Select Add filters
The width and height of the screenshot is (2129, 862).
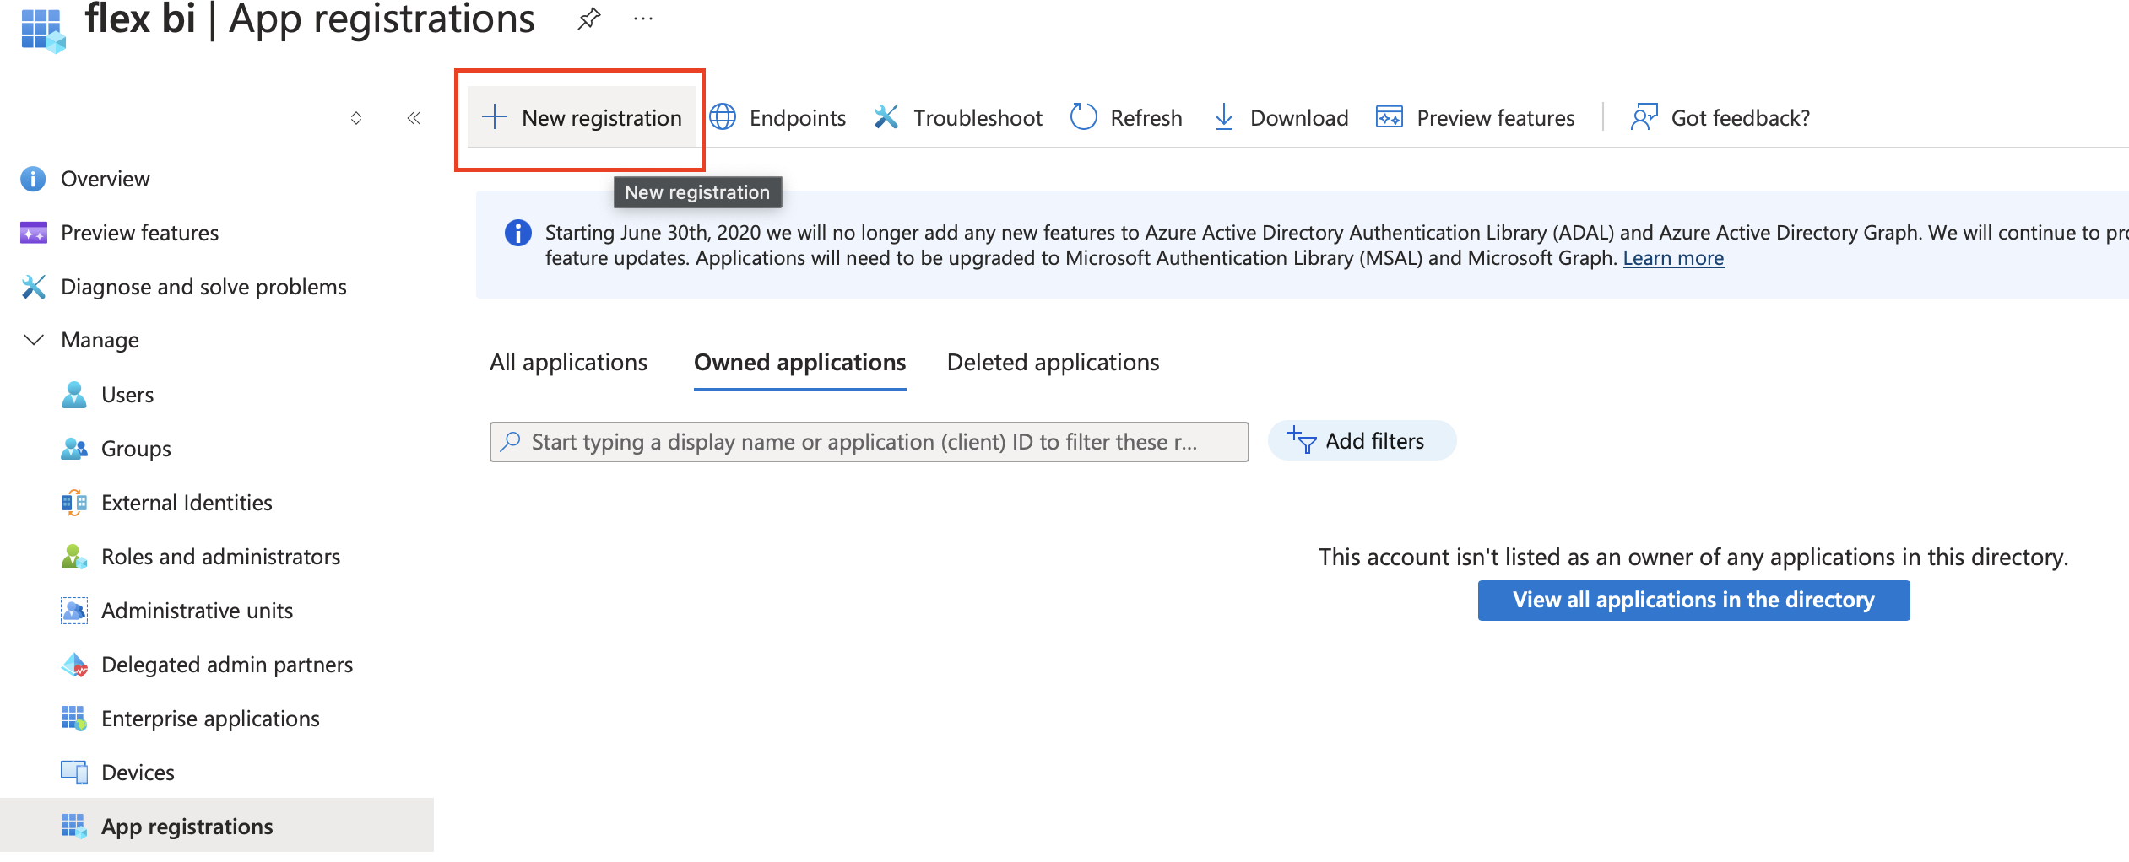(x=1361, y=440)
